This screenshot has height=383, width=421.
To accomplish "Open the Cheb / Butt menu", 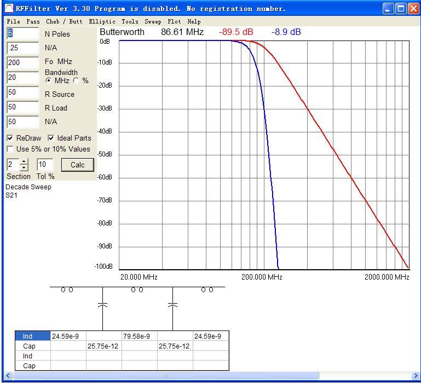I will point(64,21).
